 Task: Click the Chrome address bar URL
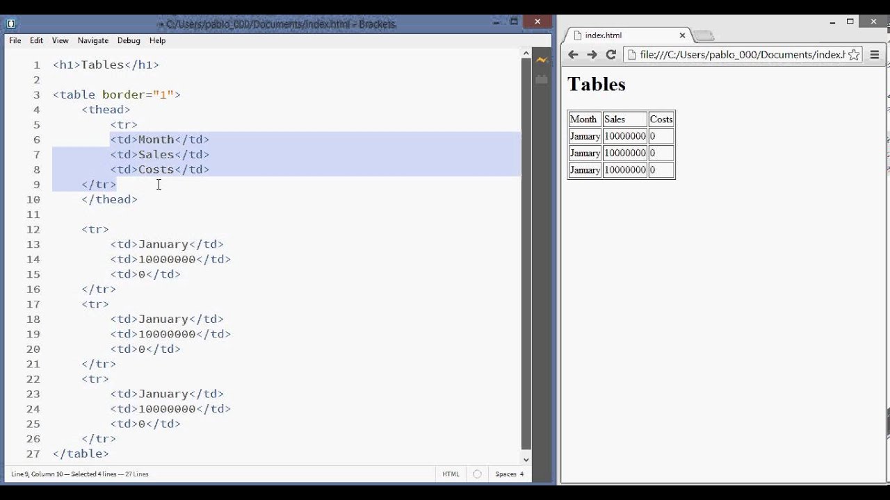point(742,55)
